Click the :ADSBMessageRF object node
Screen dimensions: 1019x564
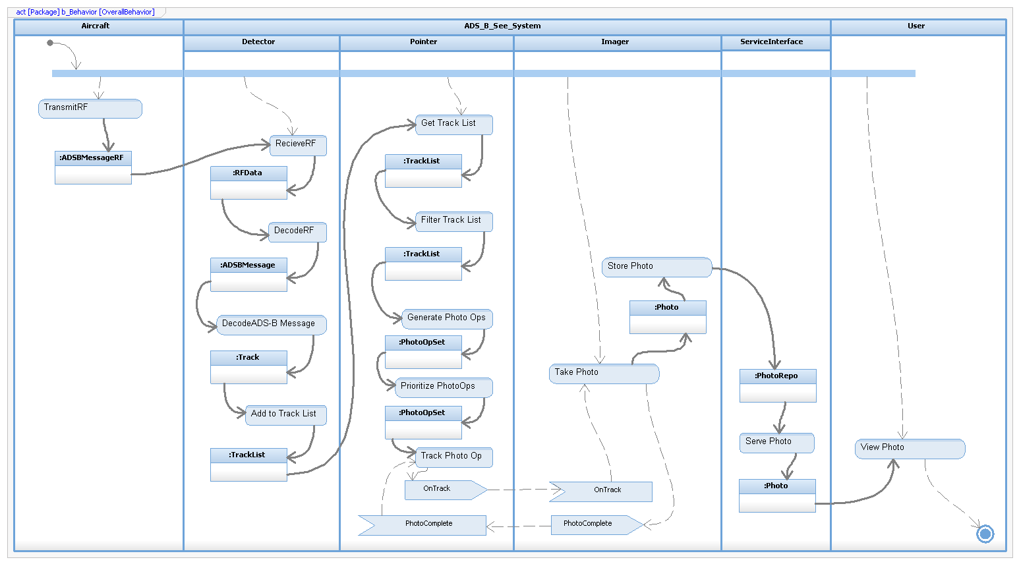pyautogui.click(x=93, y=167)
